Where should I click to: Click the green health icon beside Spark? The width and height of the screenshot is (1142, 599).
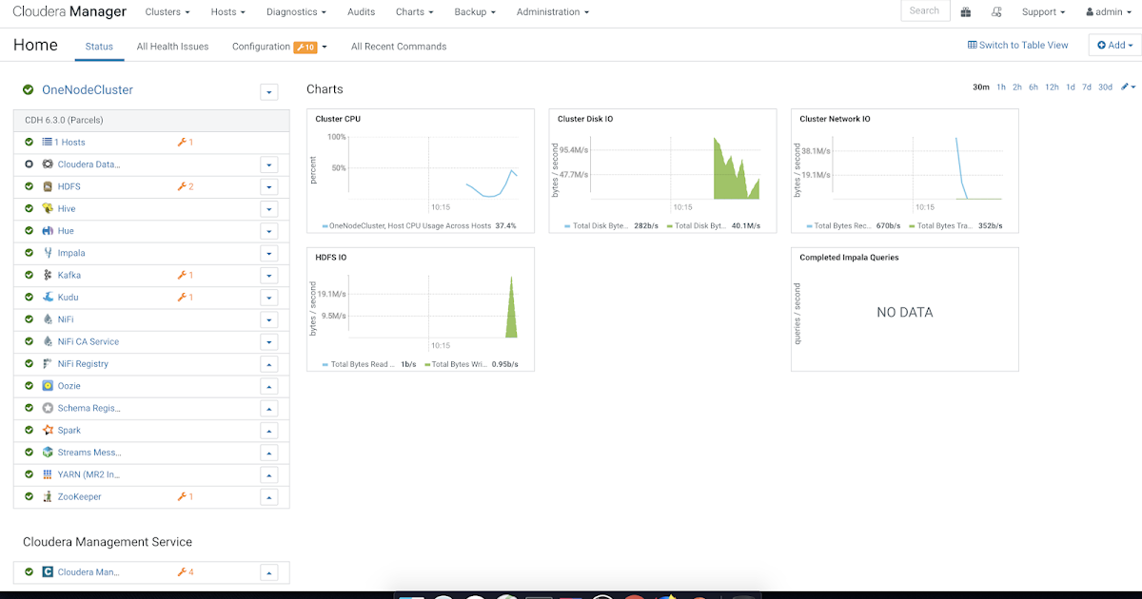coord(28,430)
